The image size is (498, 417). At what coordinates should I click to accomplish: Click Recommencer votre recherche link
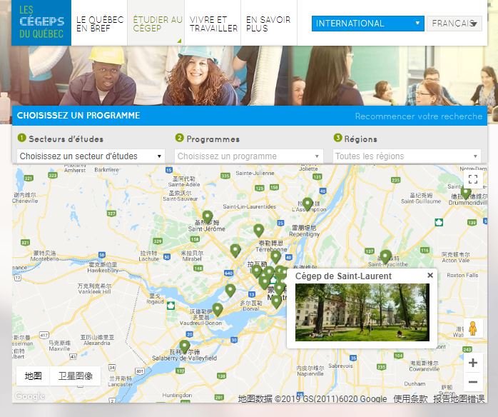418,116
